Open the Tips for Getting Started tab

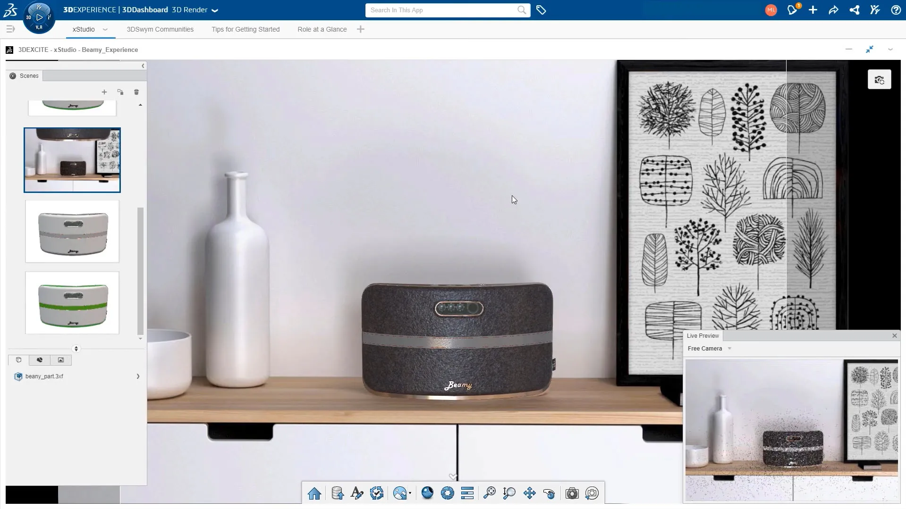[x=246, y=29]
